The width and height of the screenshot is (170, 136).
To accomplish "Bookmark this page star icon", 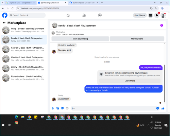I will pyautogui.click(x=156, y=8).
